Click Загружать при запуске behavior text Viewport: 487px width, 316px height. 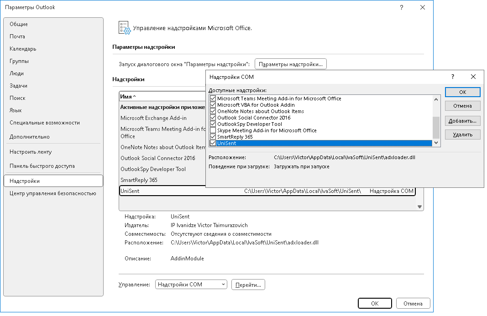click(x=302, y=167)
